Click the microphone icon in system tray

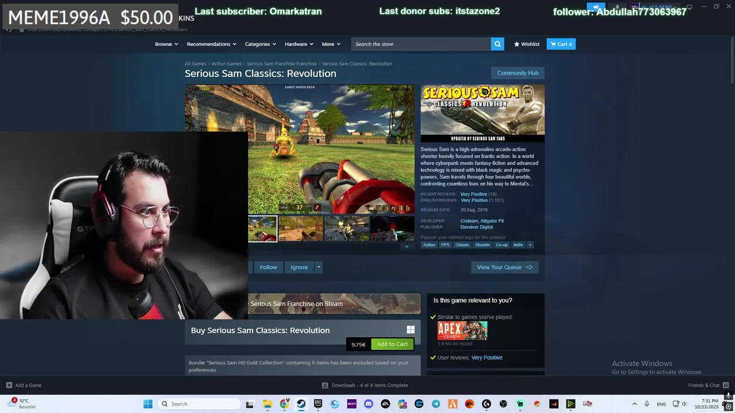pos(647,404)
